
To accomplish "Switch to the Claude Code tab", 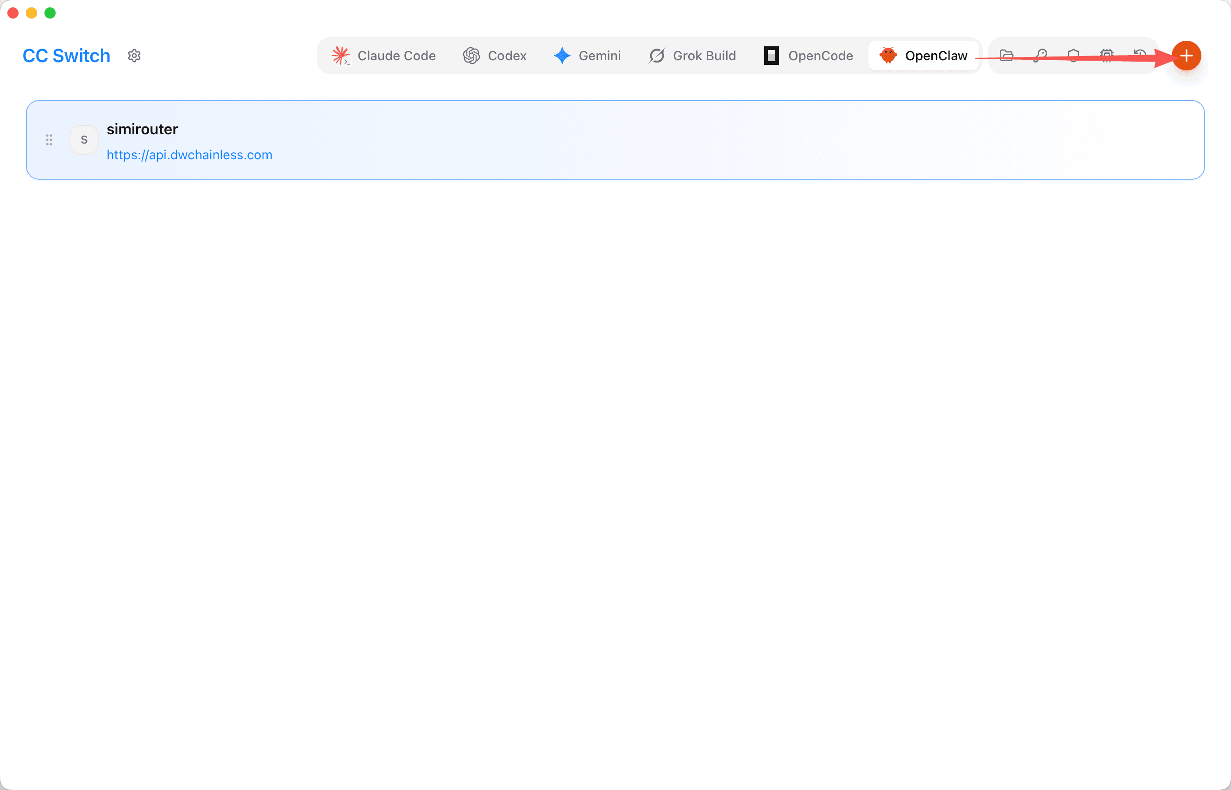I will coord(383,56).
